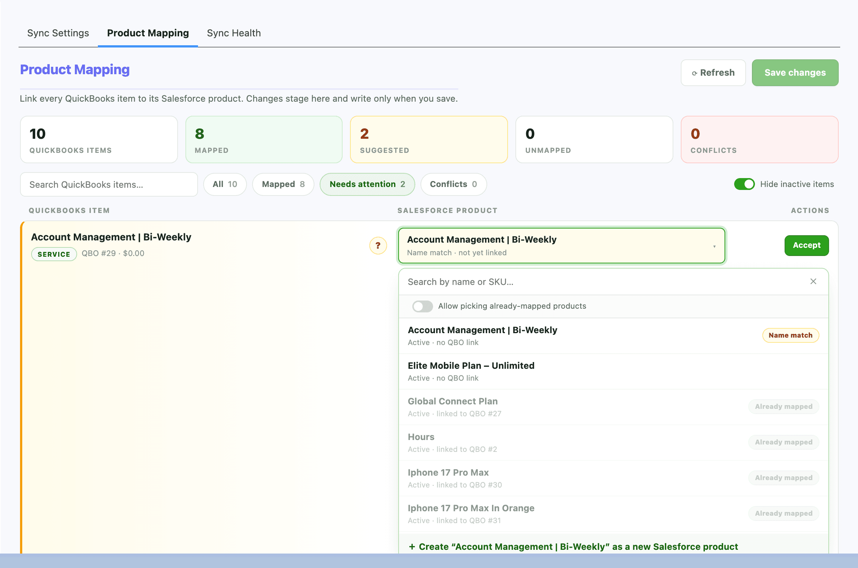
Task: Accept the Account Management mapping suggestion
Action: coord(806,246)
